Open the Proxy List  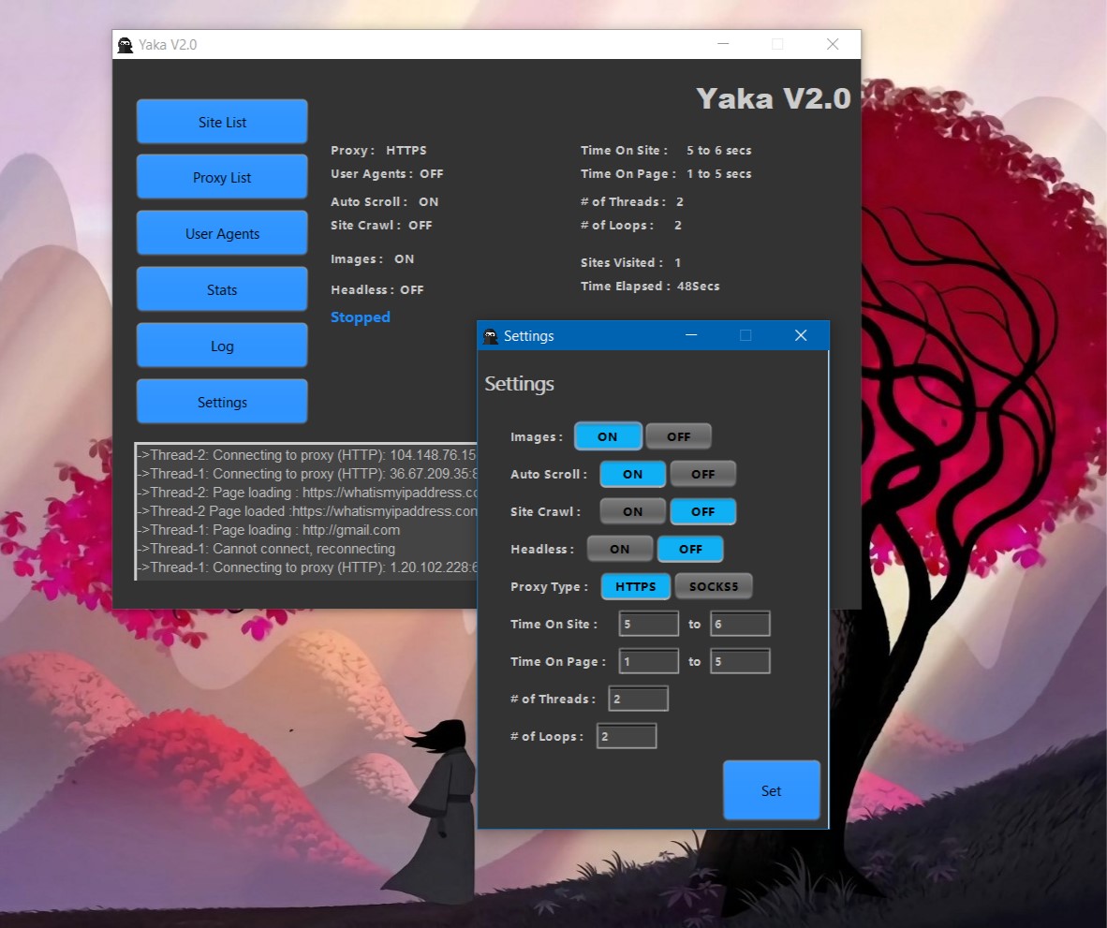coord(221,177)
